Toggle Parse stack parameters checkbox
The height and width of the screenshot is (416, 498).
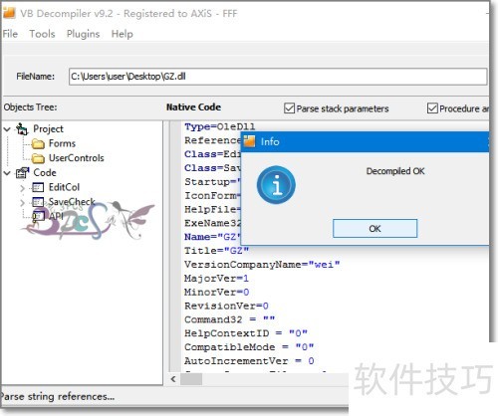tap(289, 108)
